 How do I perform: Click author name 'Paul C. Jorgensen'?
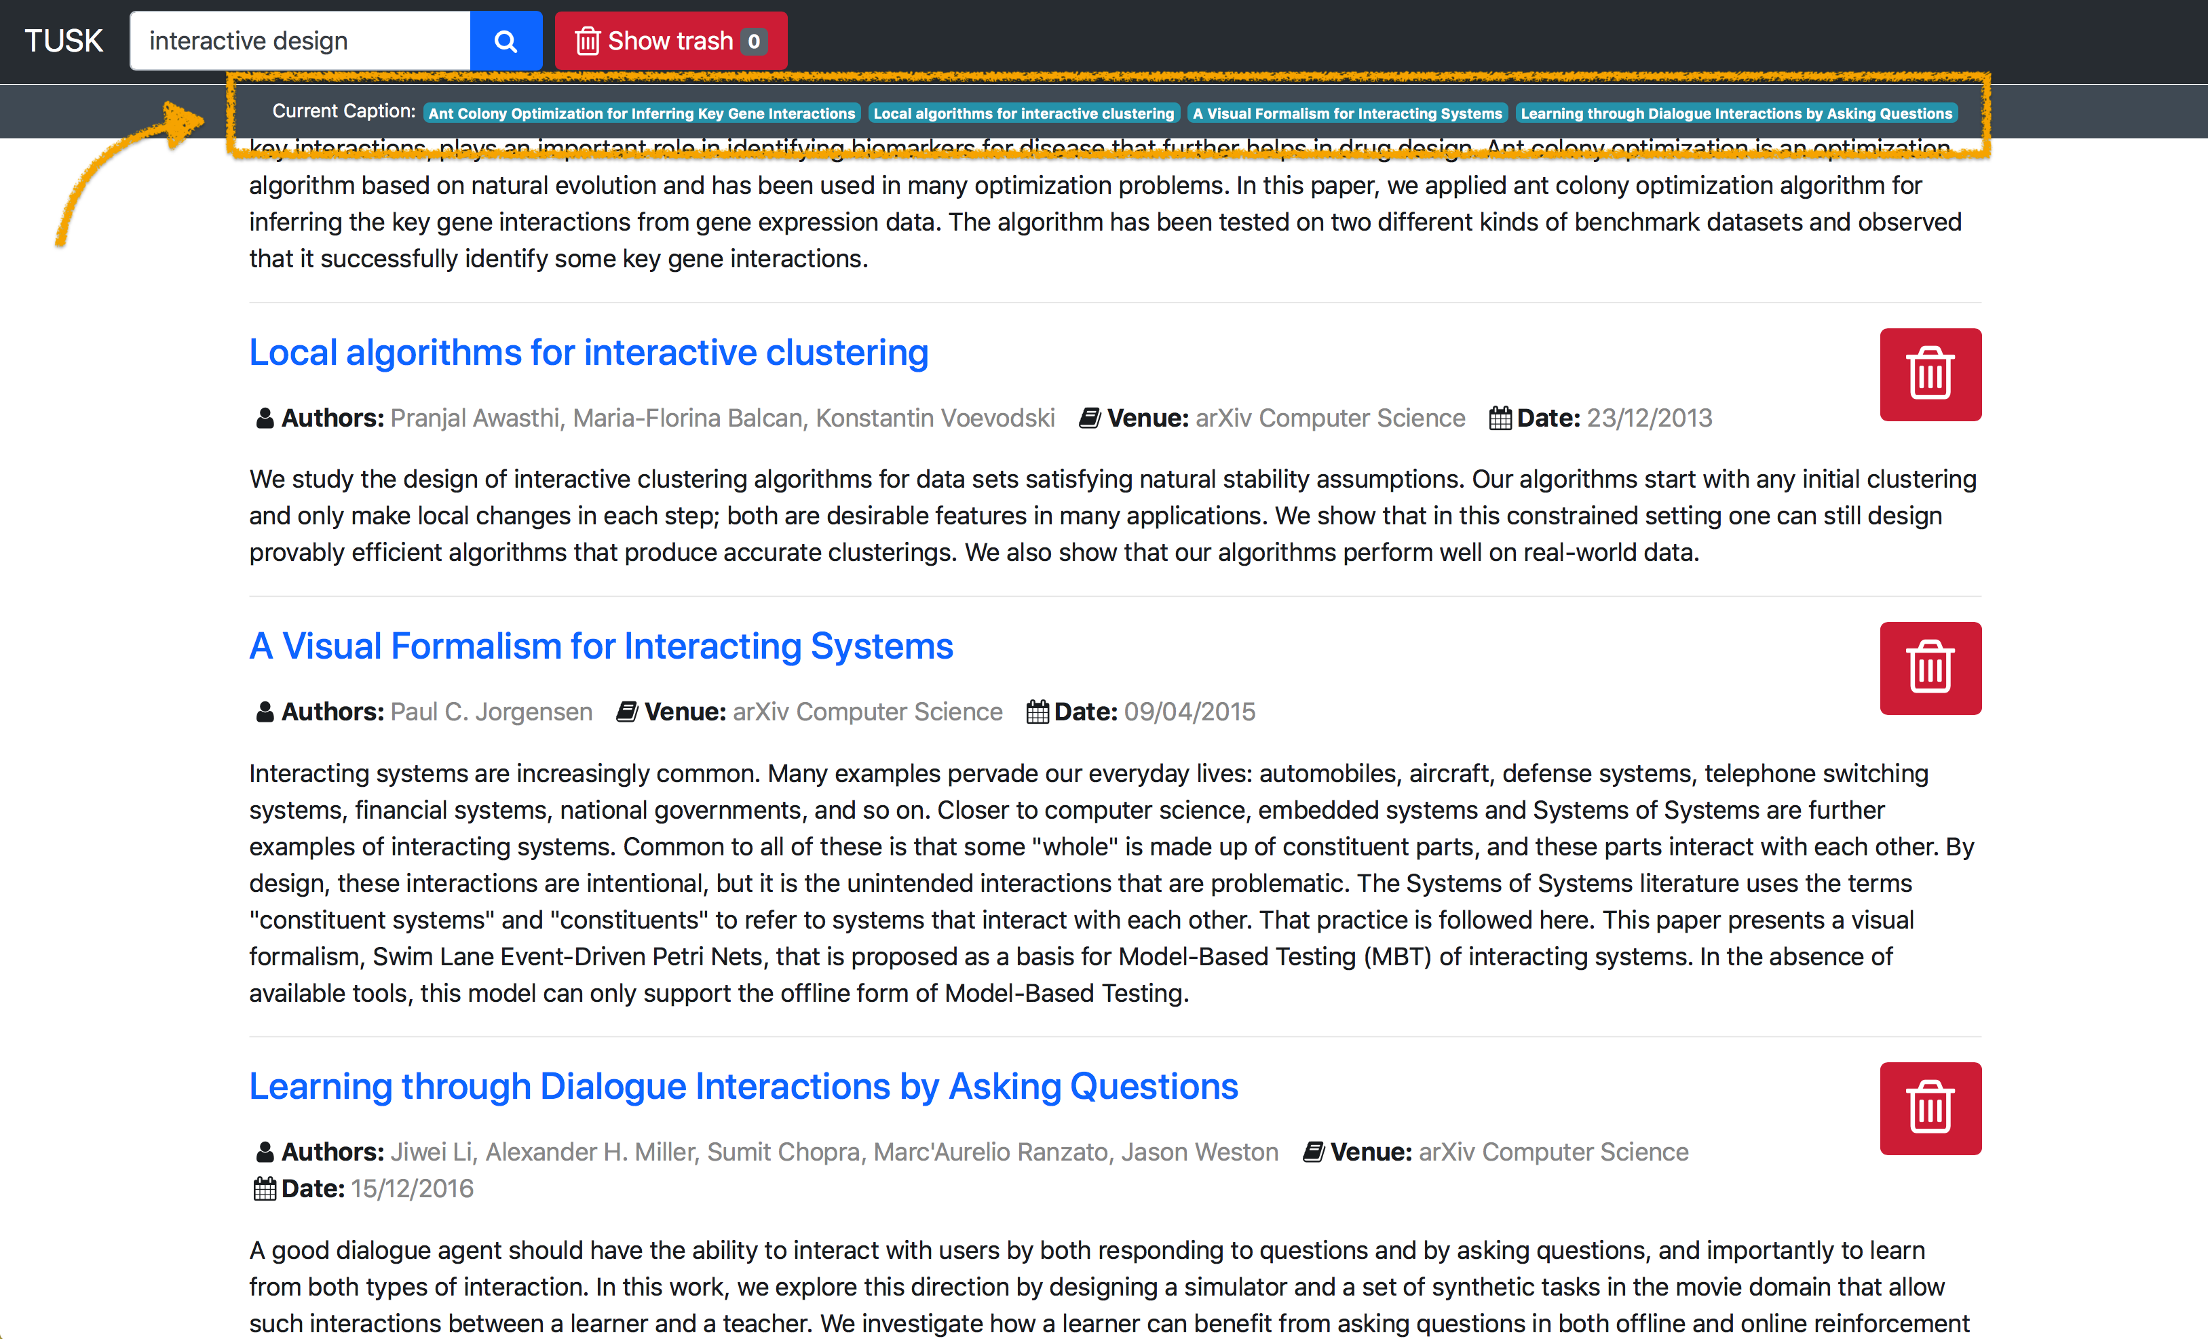click(x=491, y=712)
